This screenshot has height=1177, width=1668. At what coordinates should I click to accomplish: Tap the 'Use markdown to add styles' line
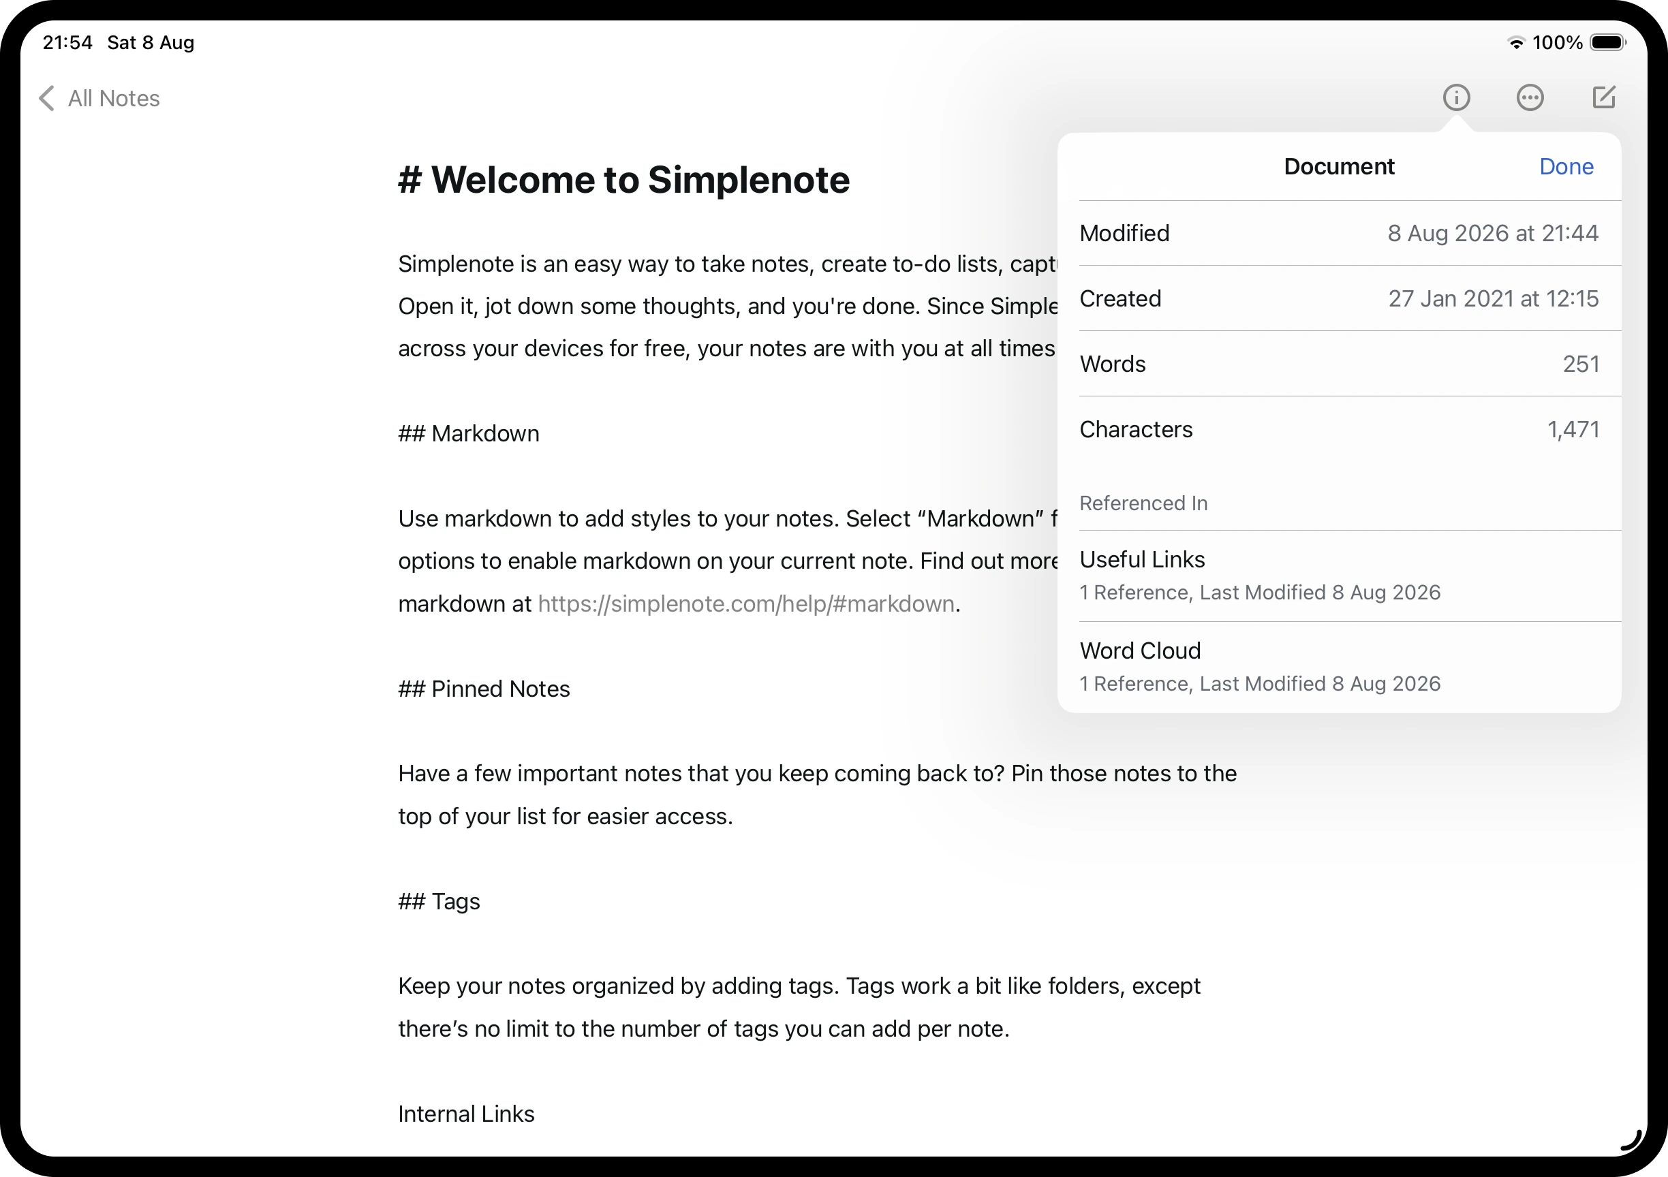(726, 518)
